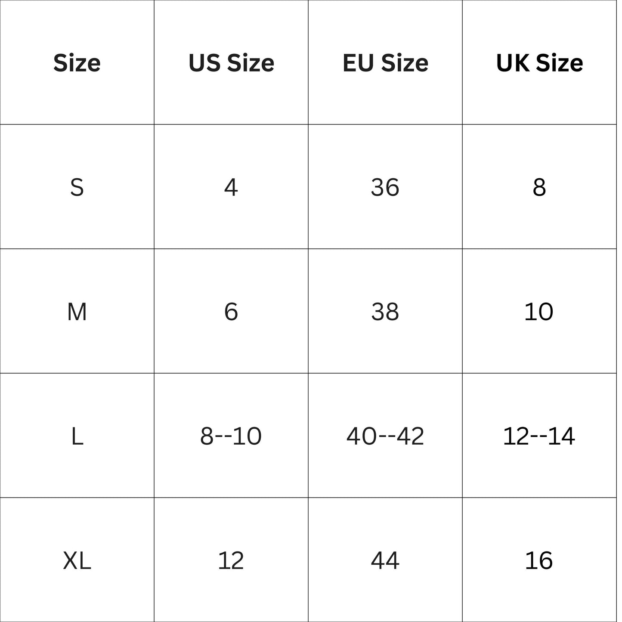Image resolution: width=622 pixels, height=622 pixels.
Task: Click the US 8--10 cell
Action: click(x=231, y=436)
